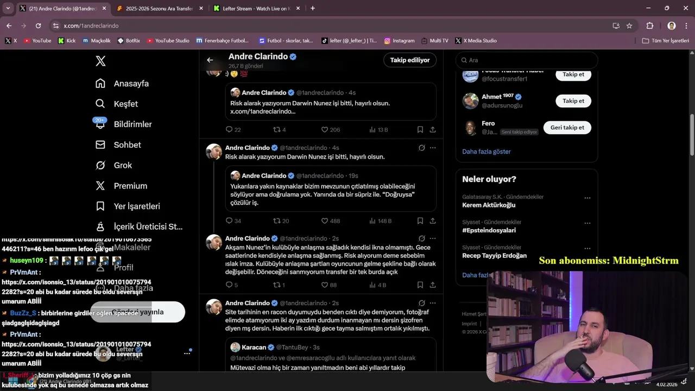Open Bildirimler notifications
Screen dimensions: 695x391
tap(124, 124)
